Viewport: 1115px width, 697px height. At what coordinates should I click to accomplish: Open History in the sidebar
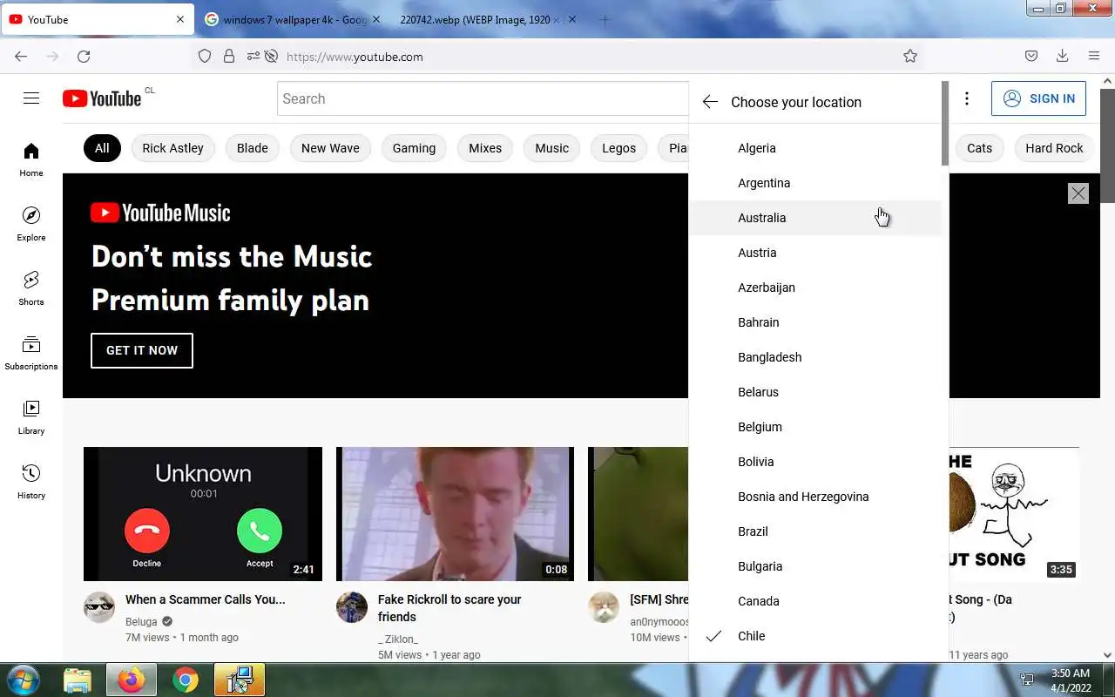[31, 483]
